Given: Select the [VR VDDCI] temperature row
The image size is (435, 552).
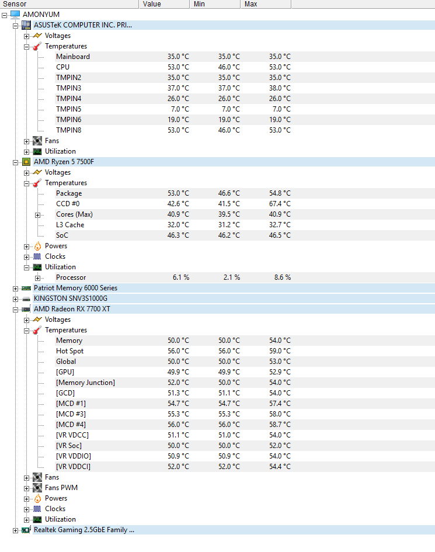Looking at the screenshot, I should click(245, 467).
